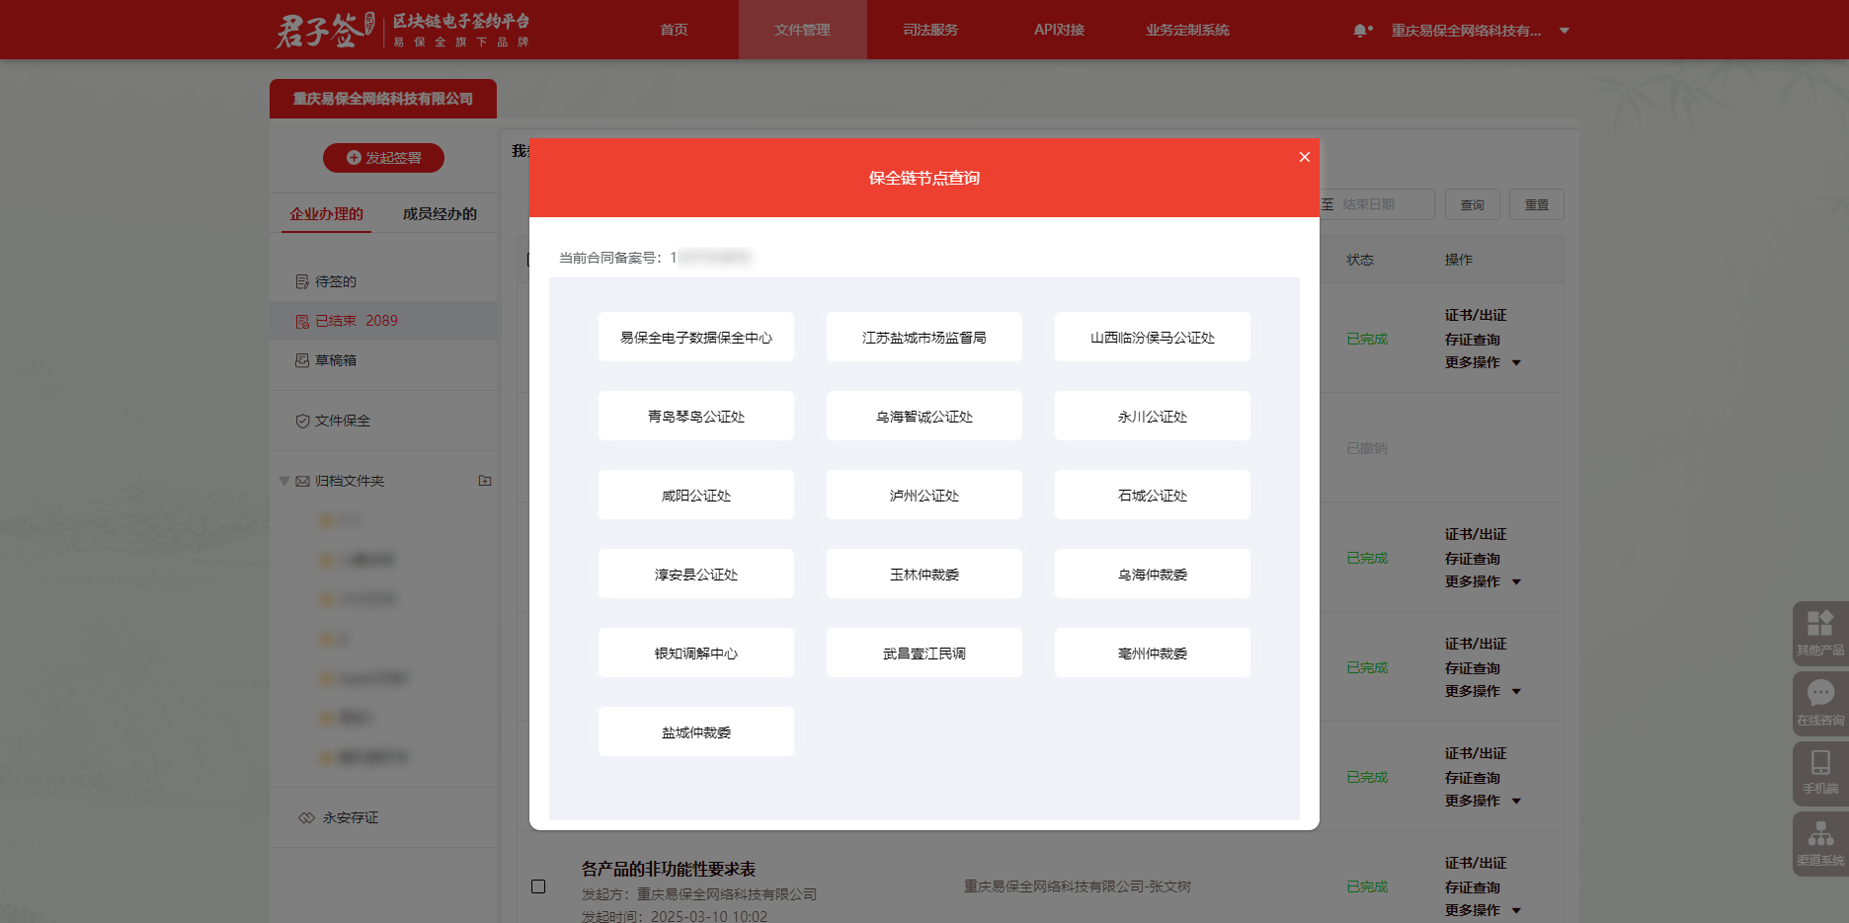Select node 淳安县公证处

(x=696, y=574)
